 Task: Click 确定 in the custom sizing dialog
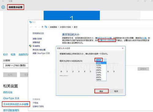[x=101, y=91]
